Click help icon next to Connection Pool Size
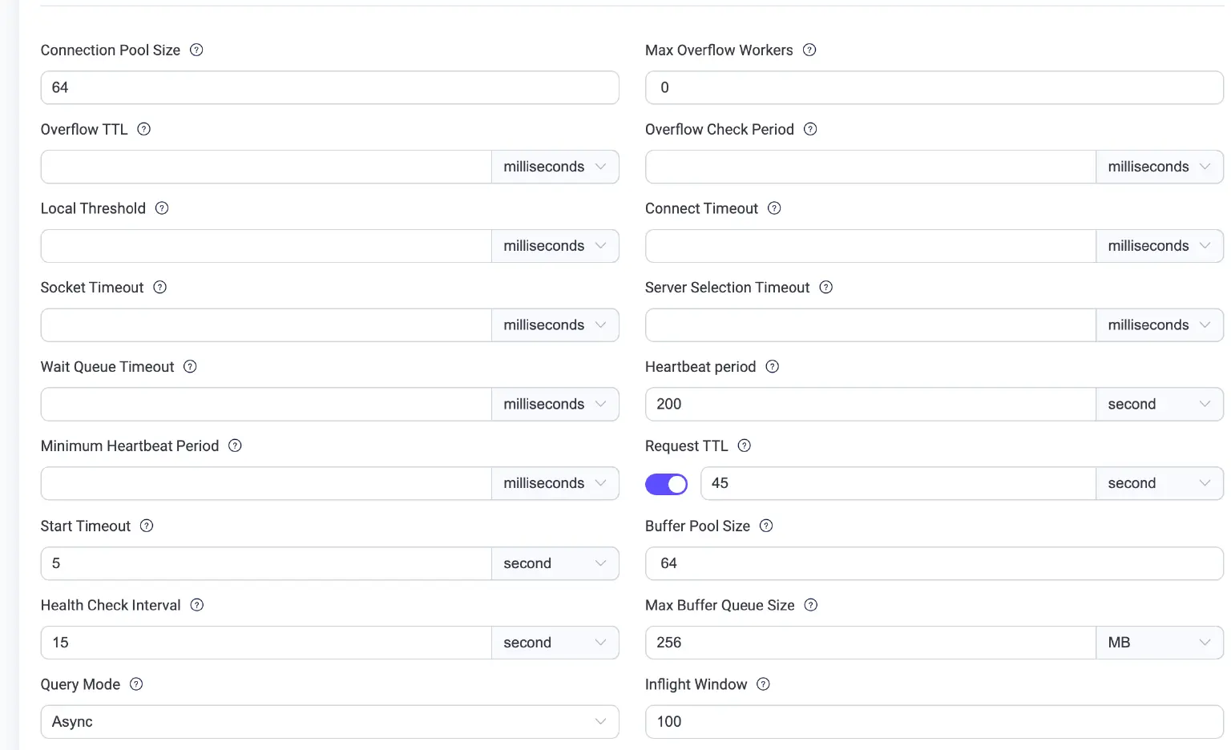Viewport: 1231px width, 750px height. click(196, 50)
